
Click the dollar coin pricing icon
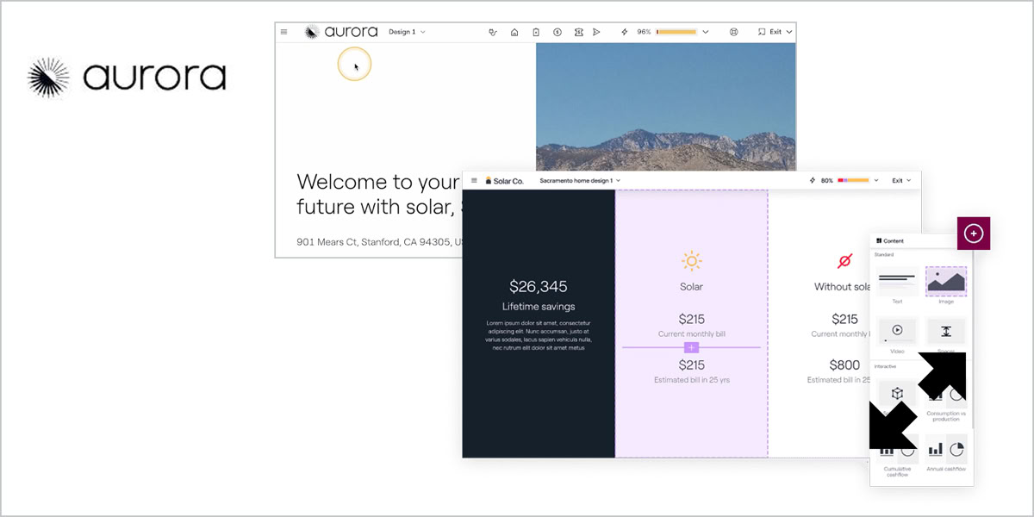(x=557, y=32)
